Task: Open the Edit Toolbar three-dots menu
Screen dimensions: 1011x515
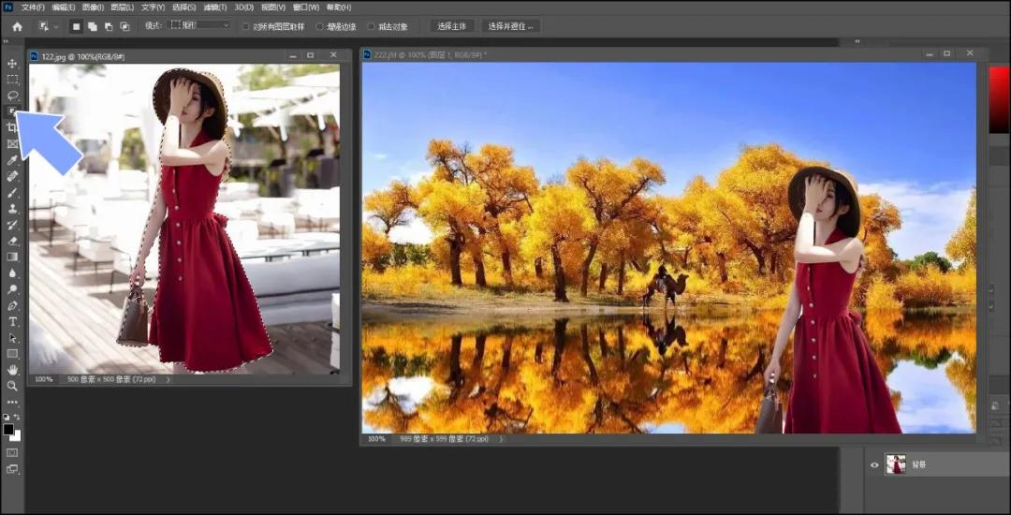Action: click(12, 403)
